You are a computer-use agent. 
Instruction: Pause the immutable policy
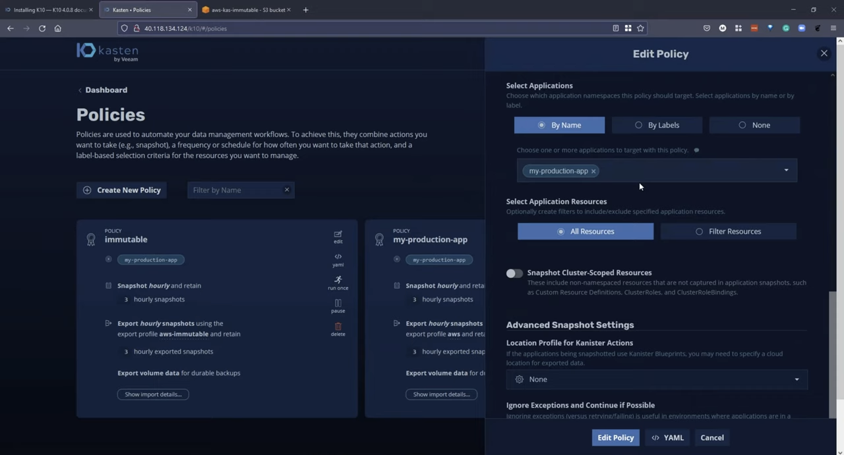338,306
